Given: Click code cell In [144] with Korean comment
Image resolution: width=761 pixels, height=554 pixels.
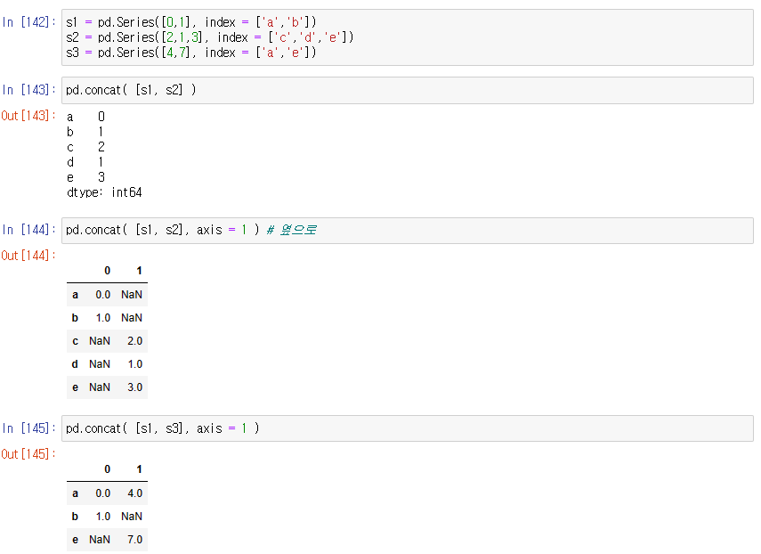Looking at the screenshot, I should pos(407,230).
